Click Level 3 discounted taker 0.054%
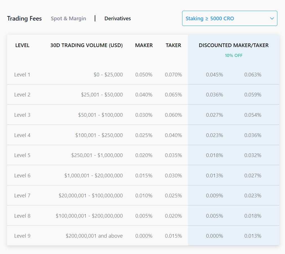285x254 pixels. (x=253, y=115)
